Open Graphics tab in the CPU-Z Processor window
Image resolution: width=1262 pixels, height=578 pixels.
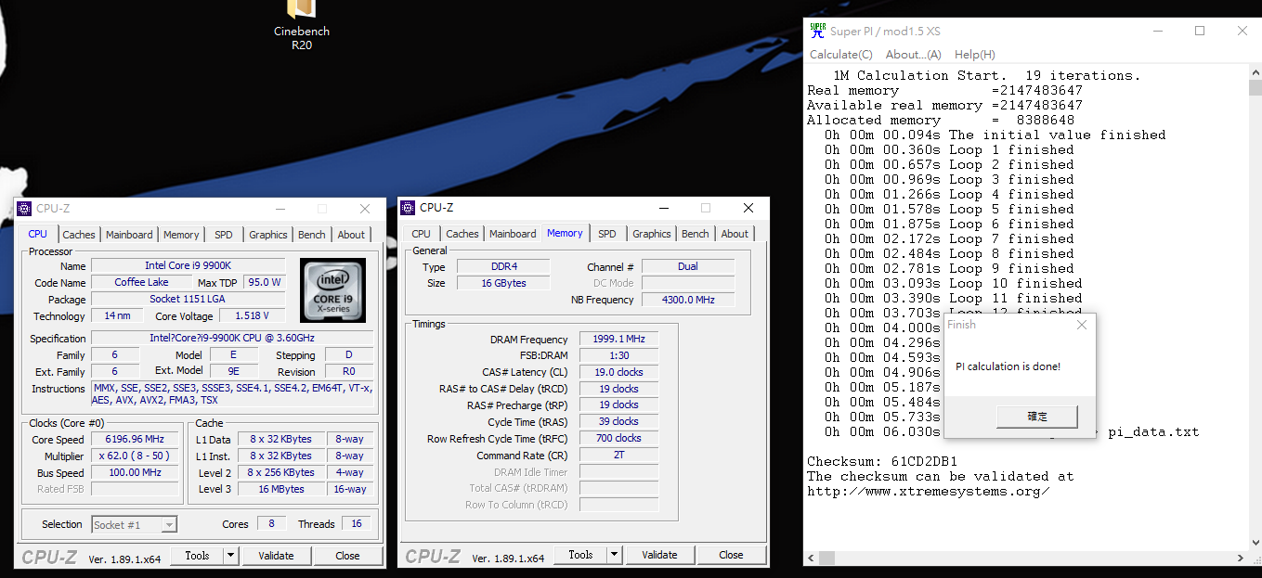pyautogui.click(x=268, y=235)
